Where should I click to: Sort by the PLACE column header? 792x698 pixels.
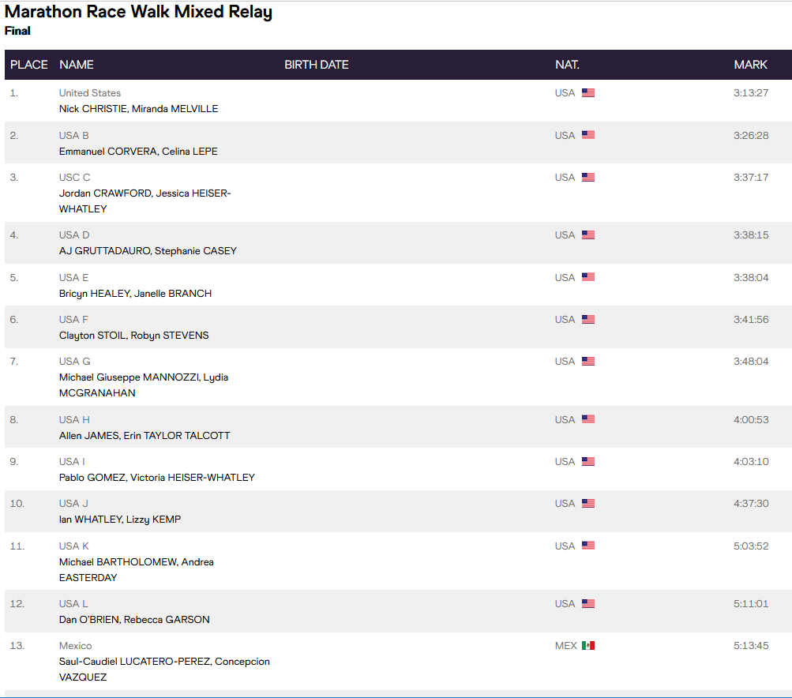[x=29, y=65]
